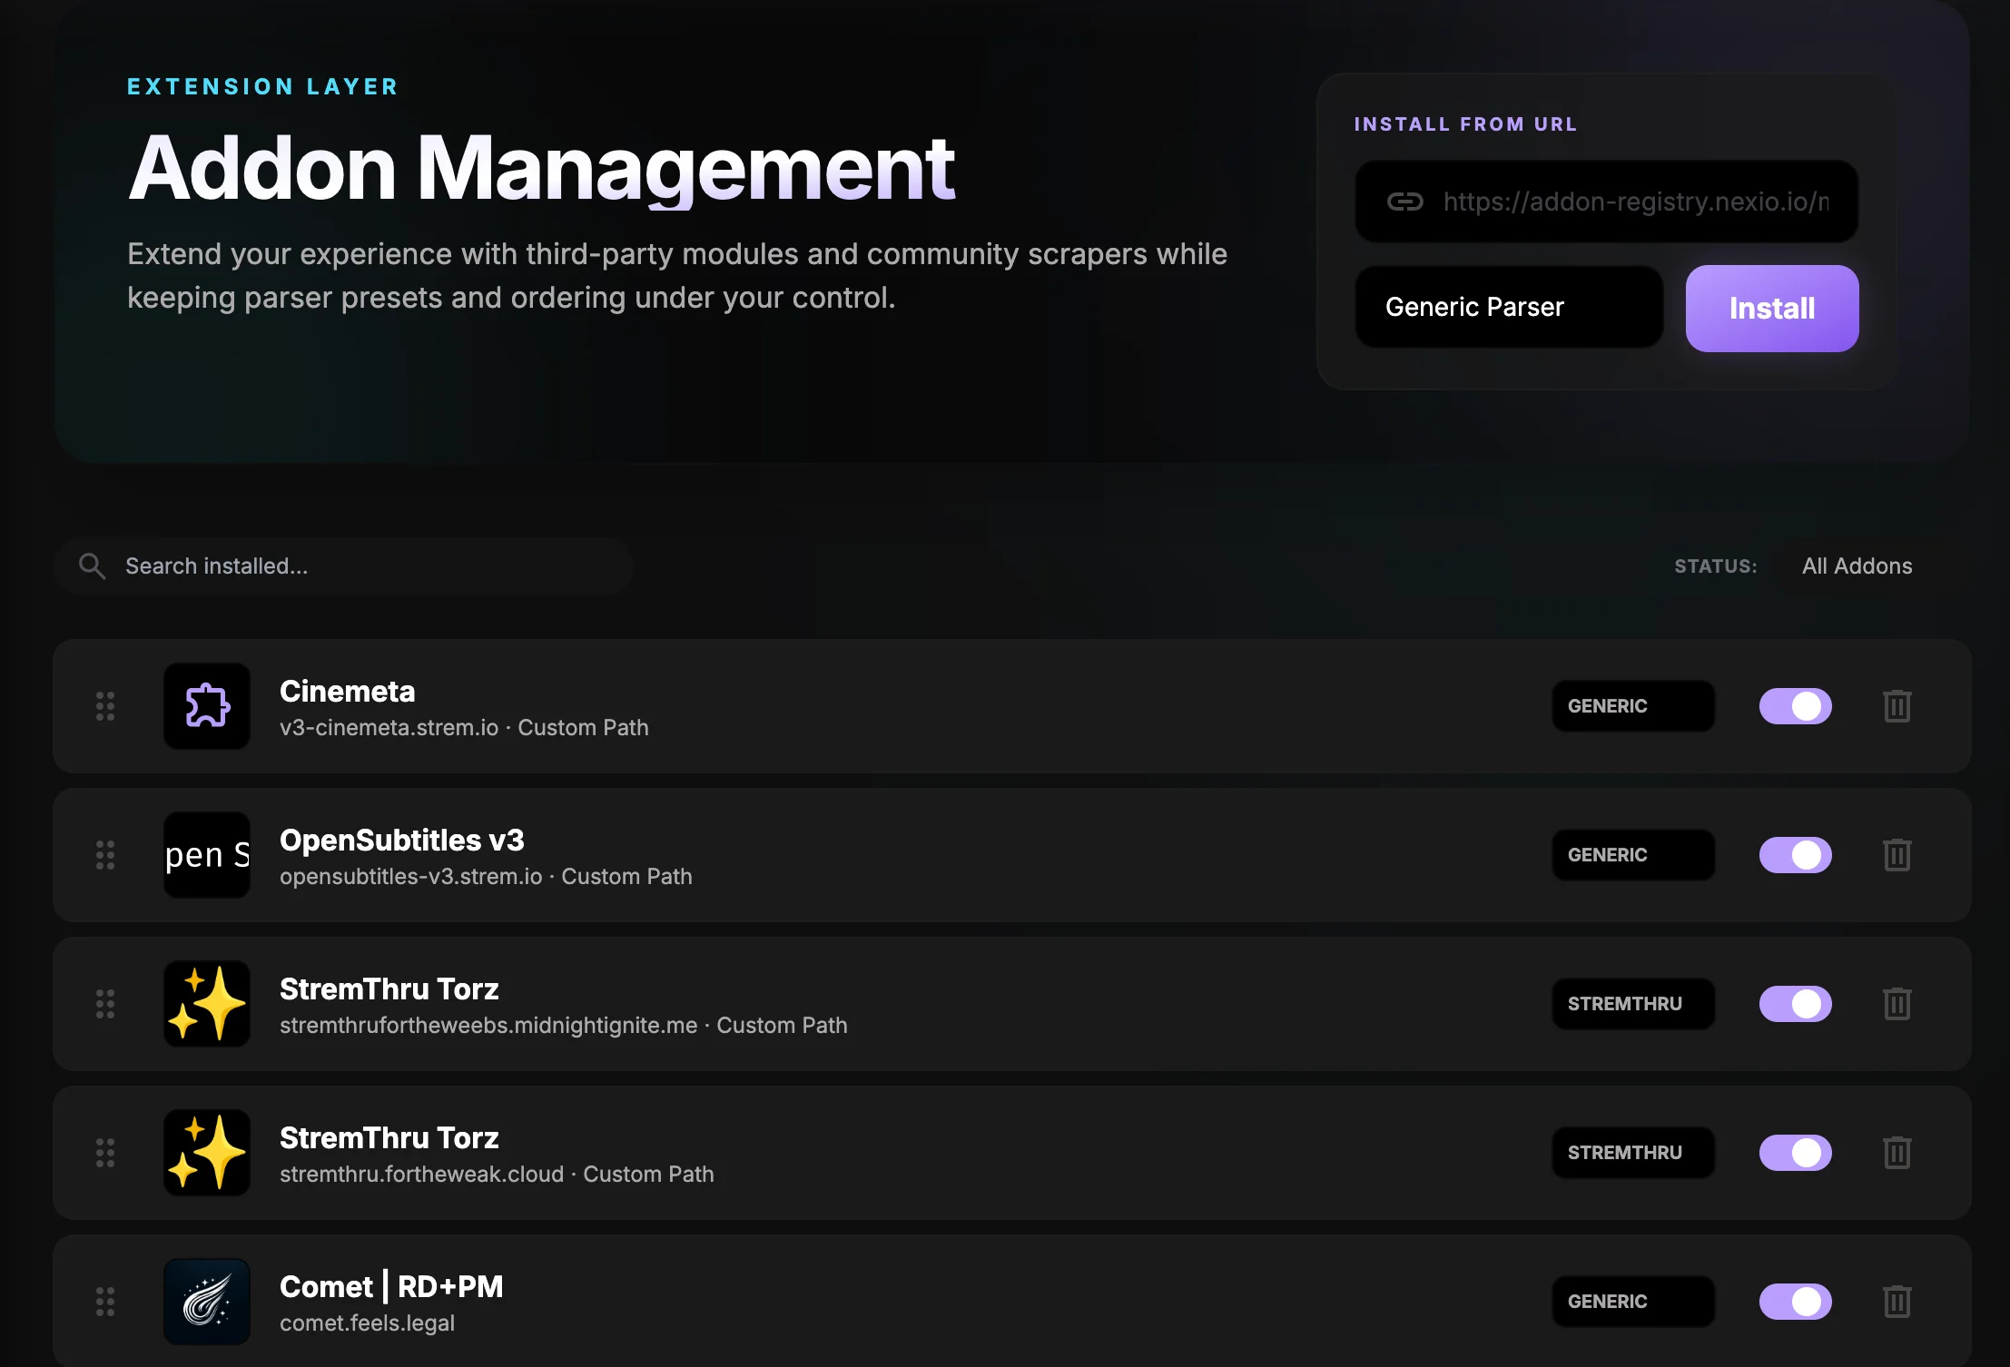
Task: Click the Comet | RD+PM addon logo
Action: pos(207,1301)
